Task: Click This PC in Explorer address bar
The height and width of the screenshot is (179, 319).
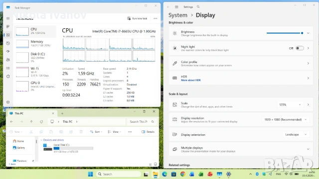Action: 67,121
